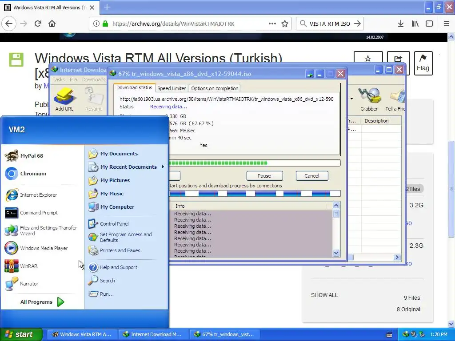Open new Firefox tab plus button
The height and width of the screenshot is (341, 455).
click(107, 7)
